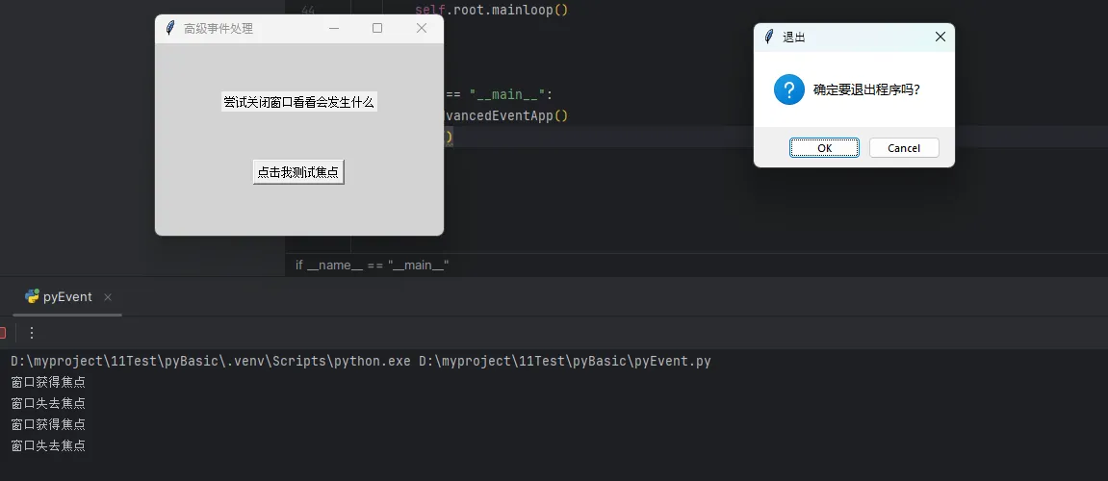Select the pyEvent run tab
This screenshot has height=481, width=1108.
click(x=66, y=297)
